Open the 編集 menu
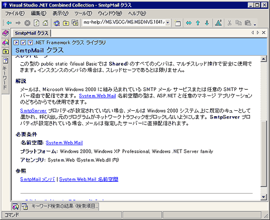Viewport: 270px width, 220px height. point(39,13)
